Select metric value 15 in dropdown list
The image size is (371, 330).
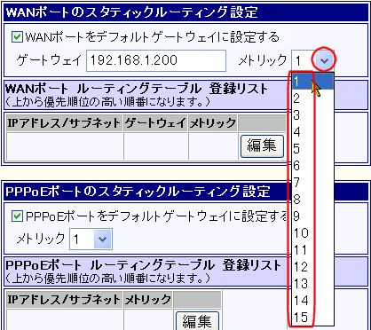(312, 318)
